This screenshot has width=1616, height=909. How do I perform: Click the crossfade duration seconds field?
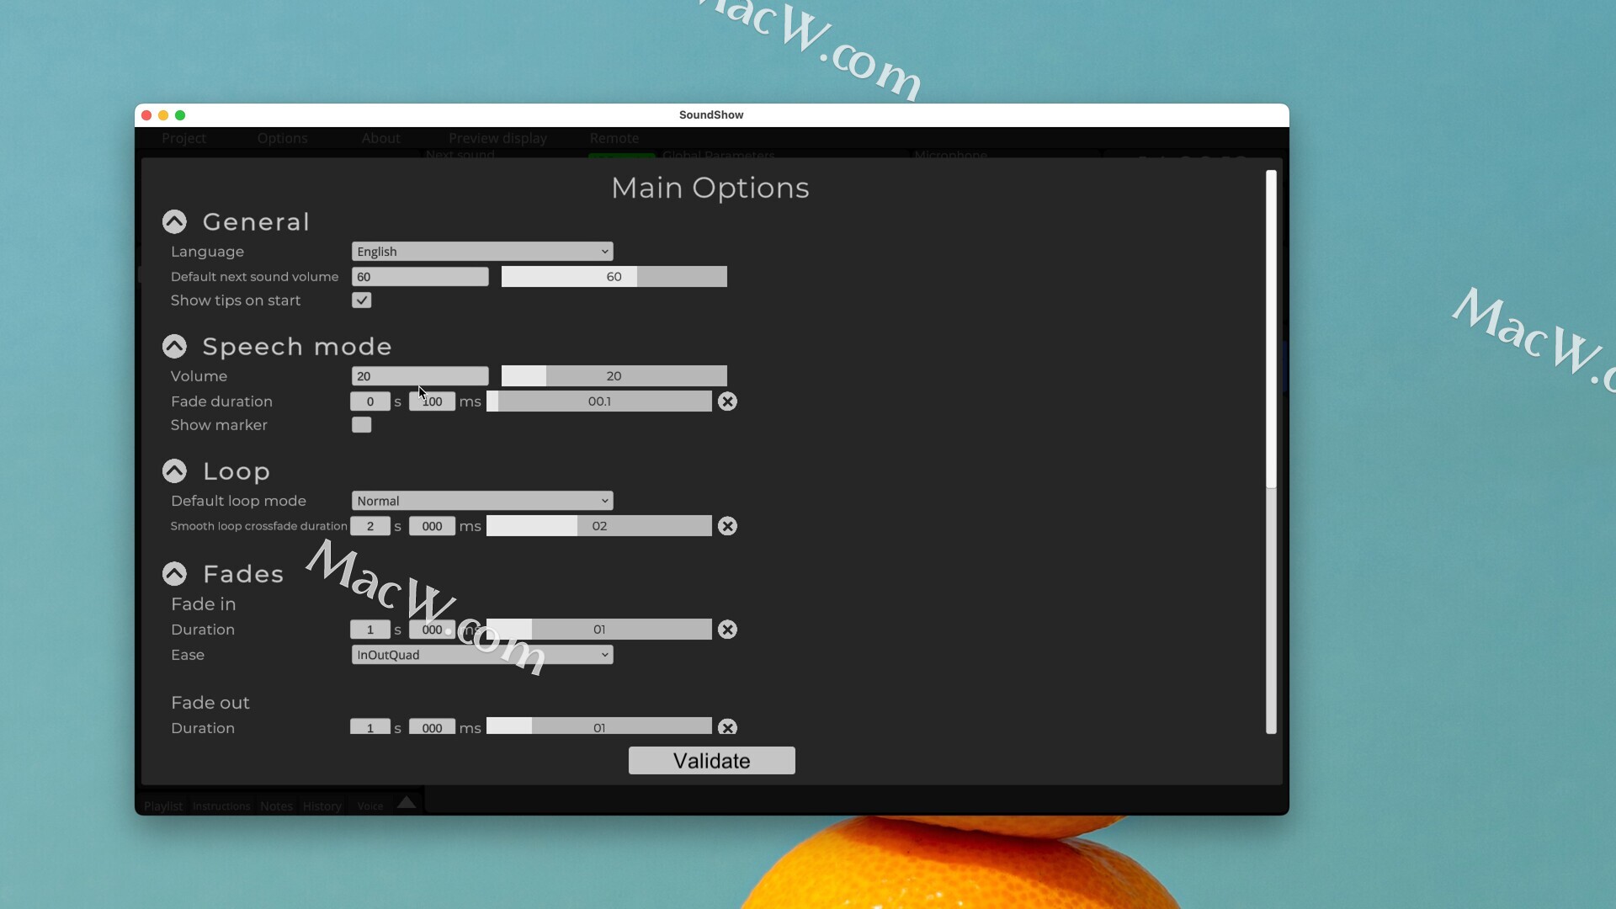370,526
